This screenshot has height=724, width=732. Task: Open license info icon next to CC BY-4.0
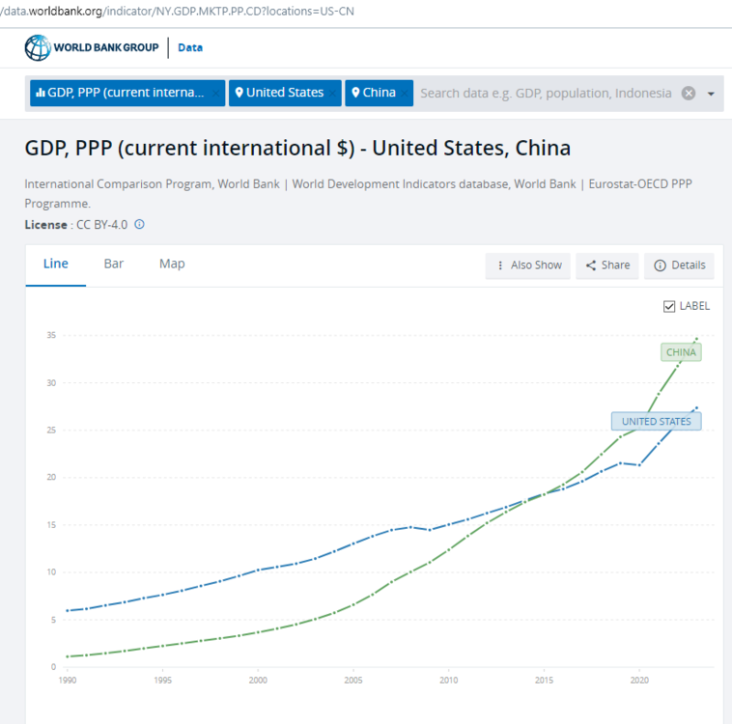[139, 225]
